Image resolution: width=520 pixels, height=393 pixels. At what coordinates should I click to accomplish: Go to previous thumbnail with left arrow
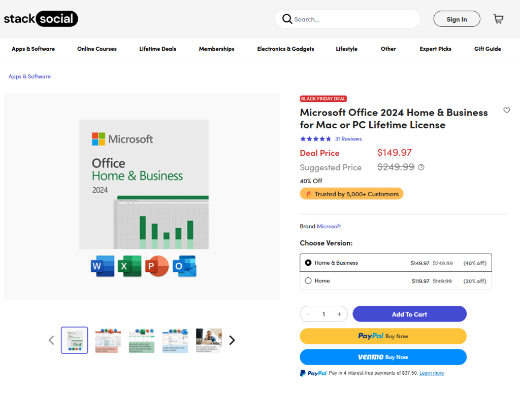51,340
